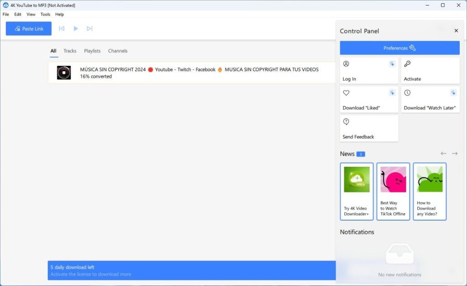Switch to the Tracks tab
The height and width of the screenshot is (286, 467).
70,51
